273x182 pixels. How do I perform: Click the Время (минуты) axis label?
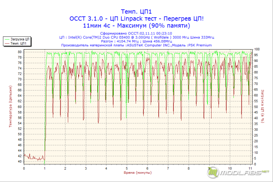137,172
